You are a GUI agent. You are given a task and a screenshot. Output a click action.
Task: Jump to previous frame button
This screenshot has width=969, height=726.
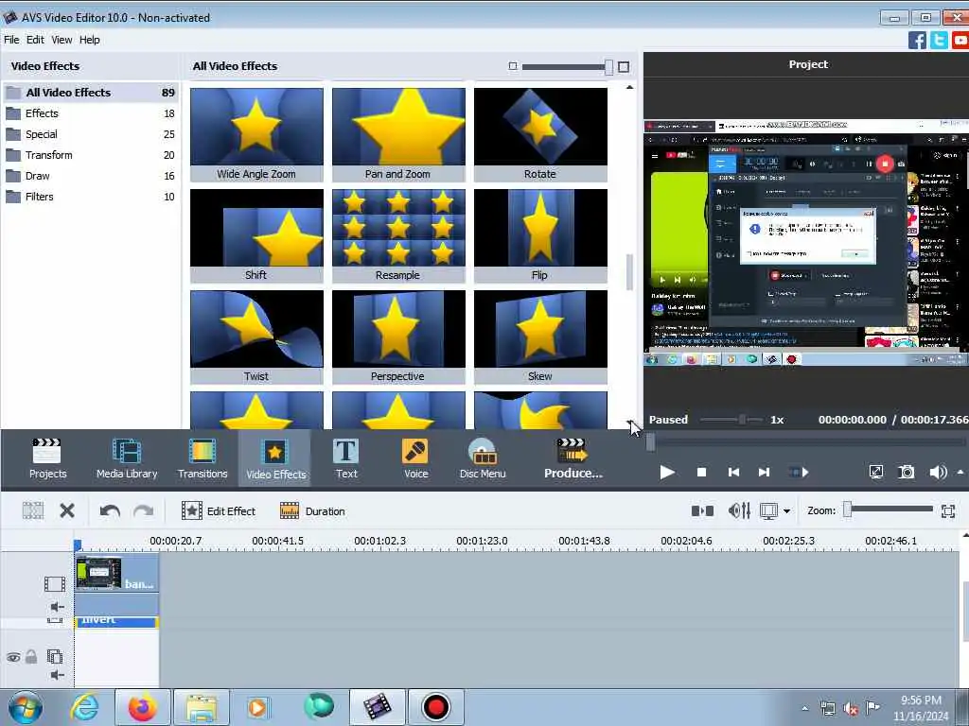[x=733, y=473]
